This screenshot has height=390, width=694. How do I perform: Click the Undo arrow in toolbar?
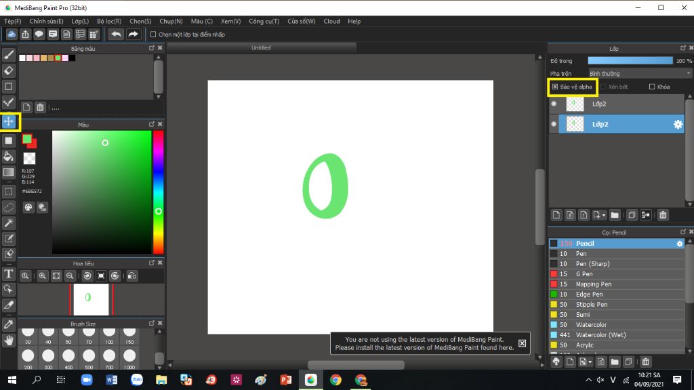(x=116, y=34)
